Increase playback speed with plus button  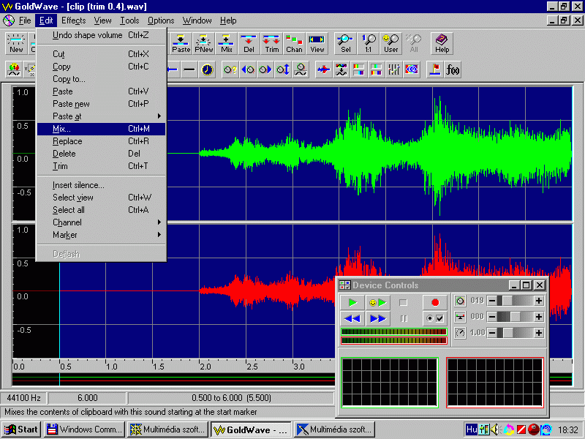point(538,333)
